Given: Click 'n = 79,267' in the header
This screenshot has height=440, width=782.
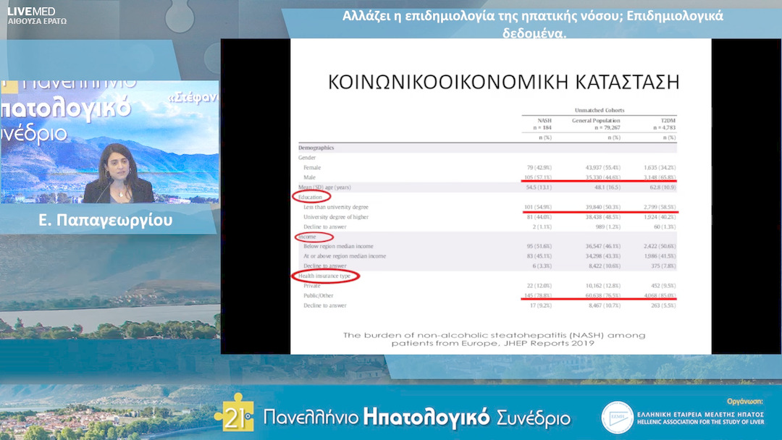Looking at the screenshot, I should (x=607, y=128).
